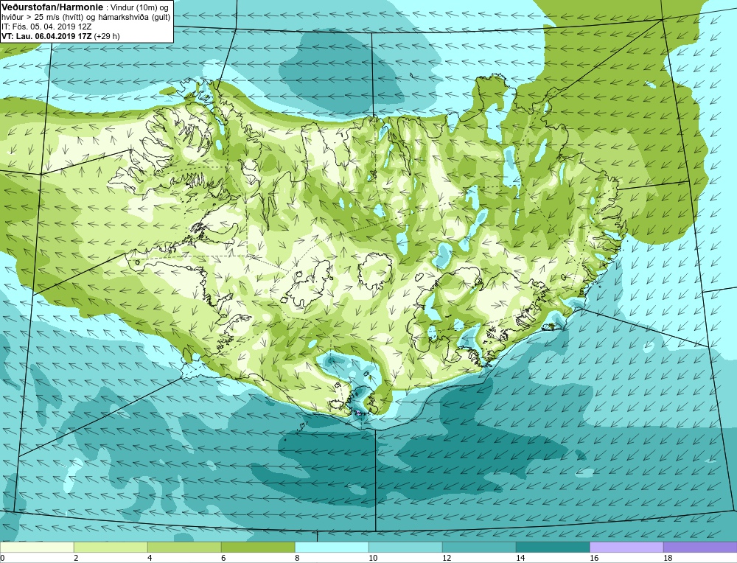Click the legend scale label '18'
The height and width of the screenshot is (563, 737).
coord(668,558)
